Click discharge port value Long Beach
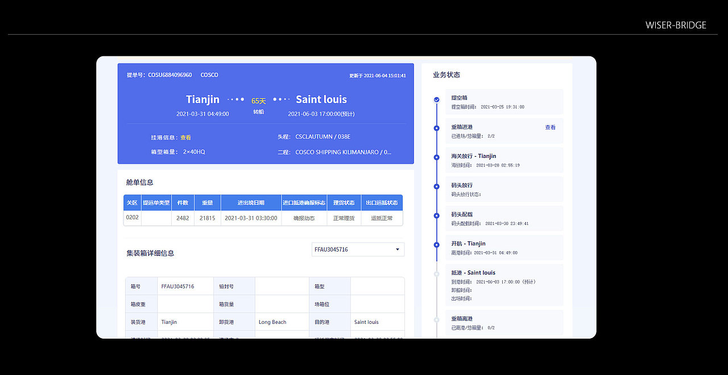The height and width of the screenshot is (375, 728). click(272, 322)
